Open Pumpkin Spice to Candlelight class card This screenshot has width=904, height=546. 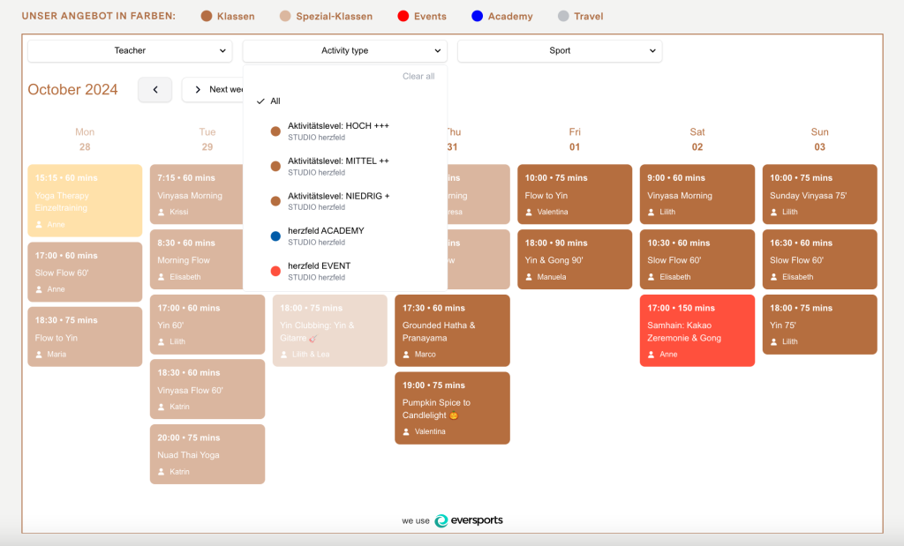[x=452, y=408]
